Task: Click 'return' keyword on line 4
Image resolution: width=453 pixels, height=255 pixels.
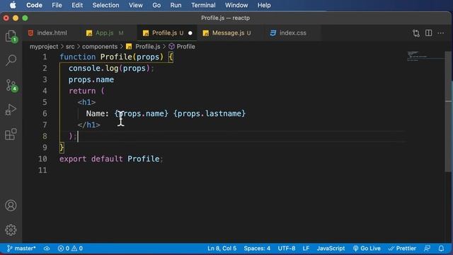Action: 82,91
